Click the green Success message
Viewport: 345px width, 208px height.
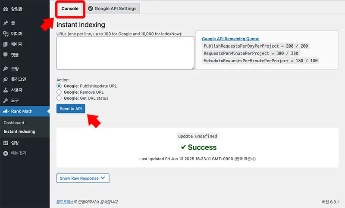point(199,147)
